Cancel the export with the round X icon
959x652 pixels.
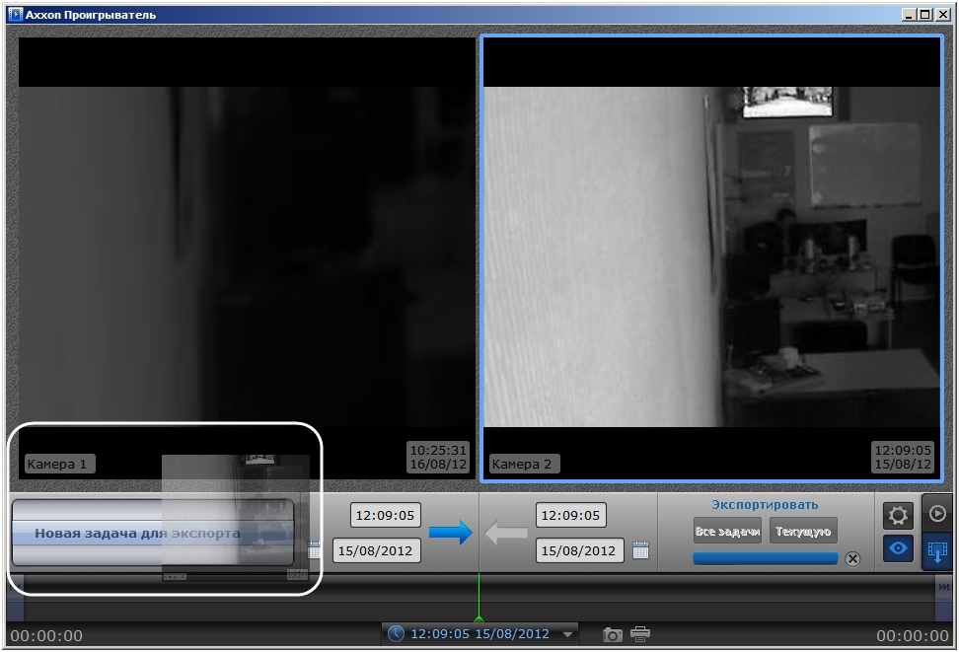pos(852,559)
